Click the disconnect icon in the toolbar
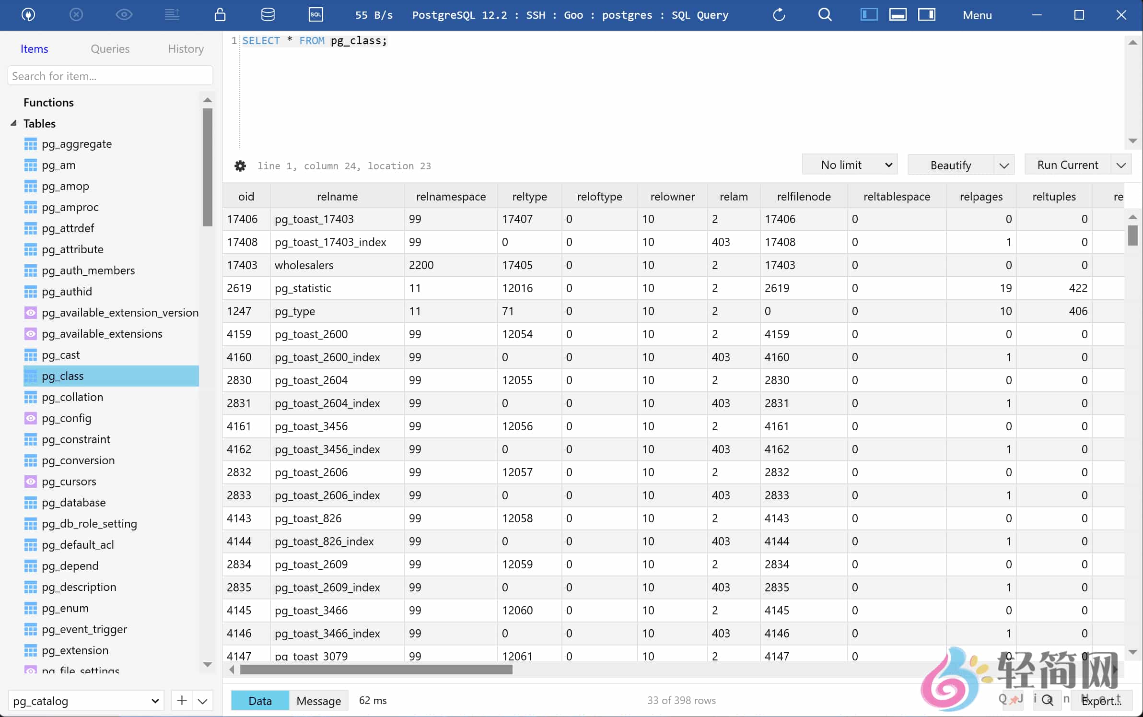The height and width of the screenshot is (717, 1143). [x=76, y=15]
